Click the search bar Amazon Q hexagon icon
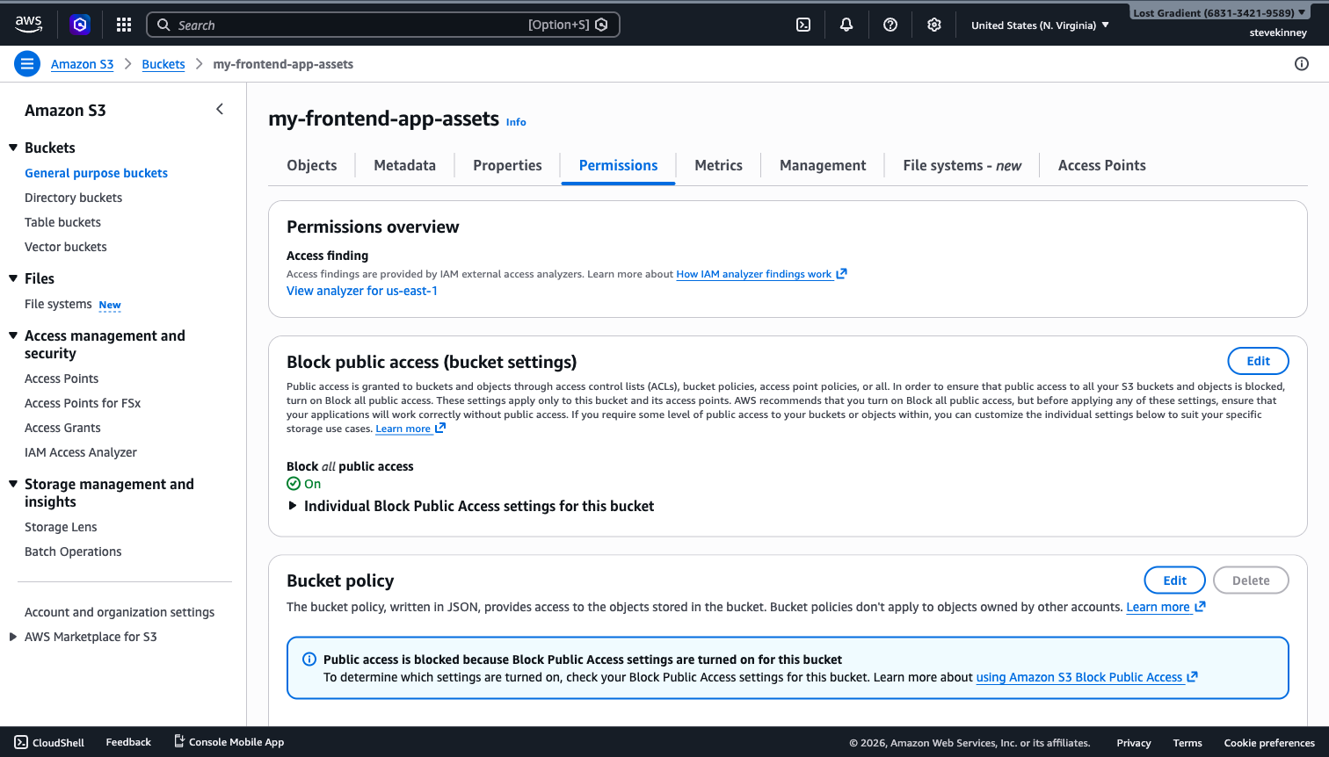 click(x=601, y=25)
